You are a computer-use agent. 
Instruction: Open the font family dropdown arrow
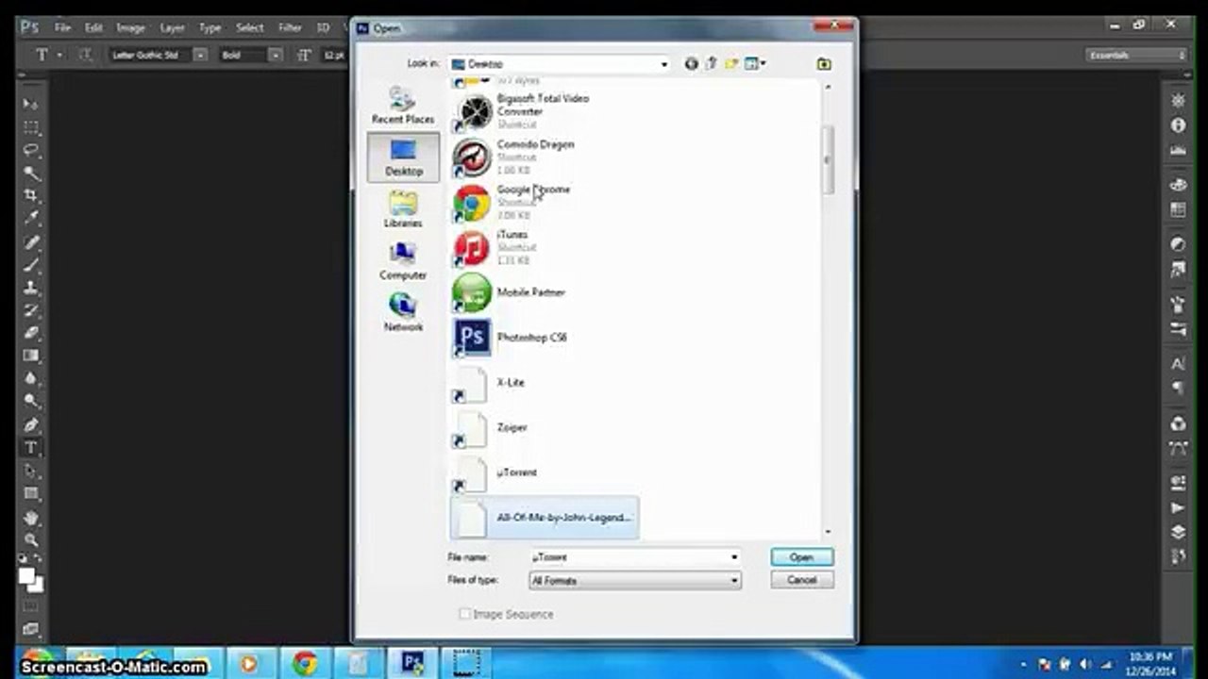[200, 55]
